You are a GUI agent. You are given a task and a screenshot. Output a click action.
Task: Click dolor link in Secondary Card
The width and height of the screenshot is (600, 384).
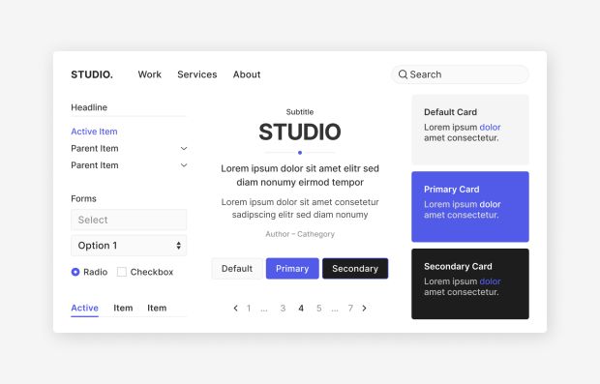[x=491, y=281]
